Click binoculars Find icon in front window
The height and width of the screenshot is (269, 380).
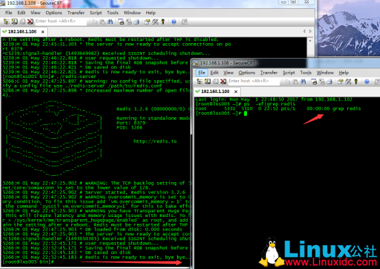click(303, 81)
